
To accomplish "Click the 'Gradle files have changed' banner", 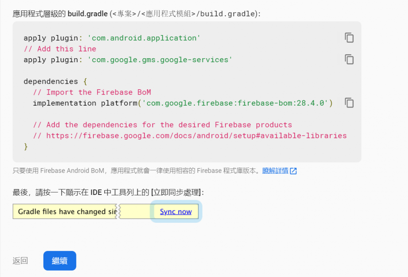I will (66, 212).
